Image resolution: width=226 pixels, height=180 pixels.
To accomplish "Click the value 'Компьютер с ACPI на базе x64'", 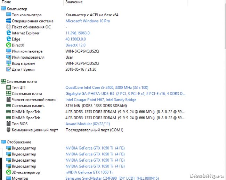I will click(x=92, y=15).
